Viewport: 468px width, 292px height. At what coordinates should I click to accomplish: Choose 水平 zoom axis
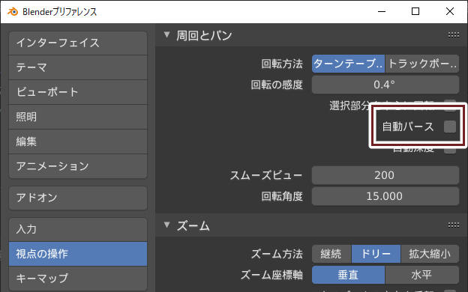point(422,275)
